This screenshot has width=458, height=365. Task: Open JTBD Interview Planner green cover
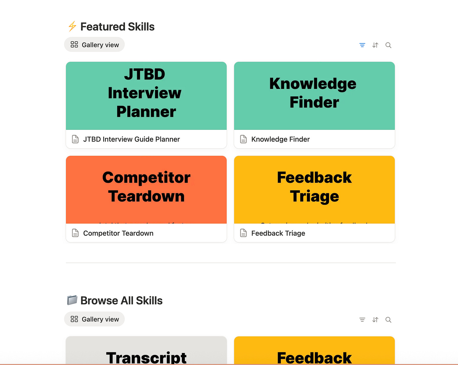click(146, 96)
